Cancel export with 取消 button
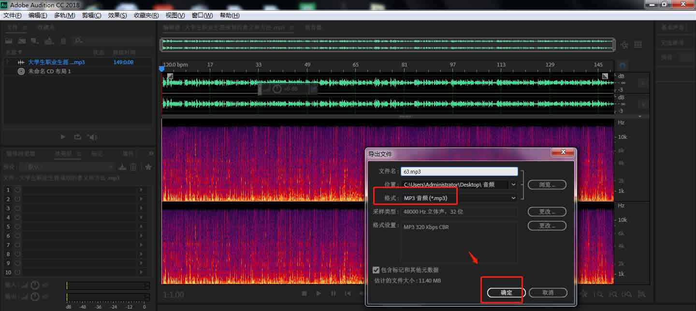696x311 pixels. [548, 293]
